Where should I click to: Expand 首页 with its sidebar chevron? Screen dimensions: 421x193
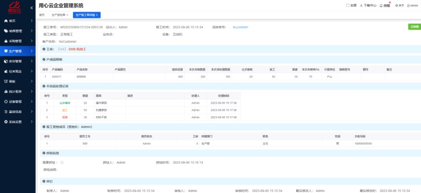(x=32, y=21)
